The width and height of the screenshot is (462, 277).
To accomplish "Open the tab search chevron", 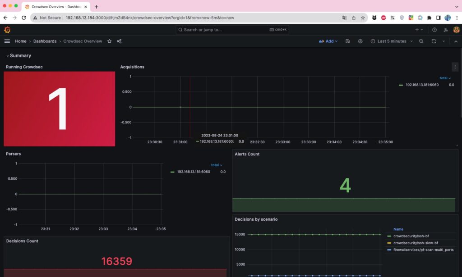I will (457, 6).
